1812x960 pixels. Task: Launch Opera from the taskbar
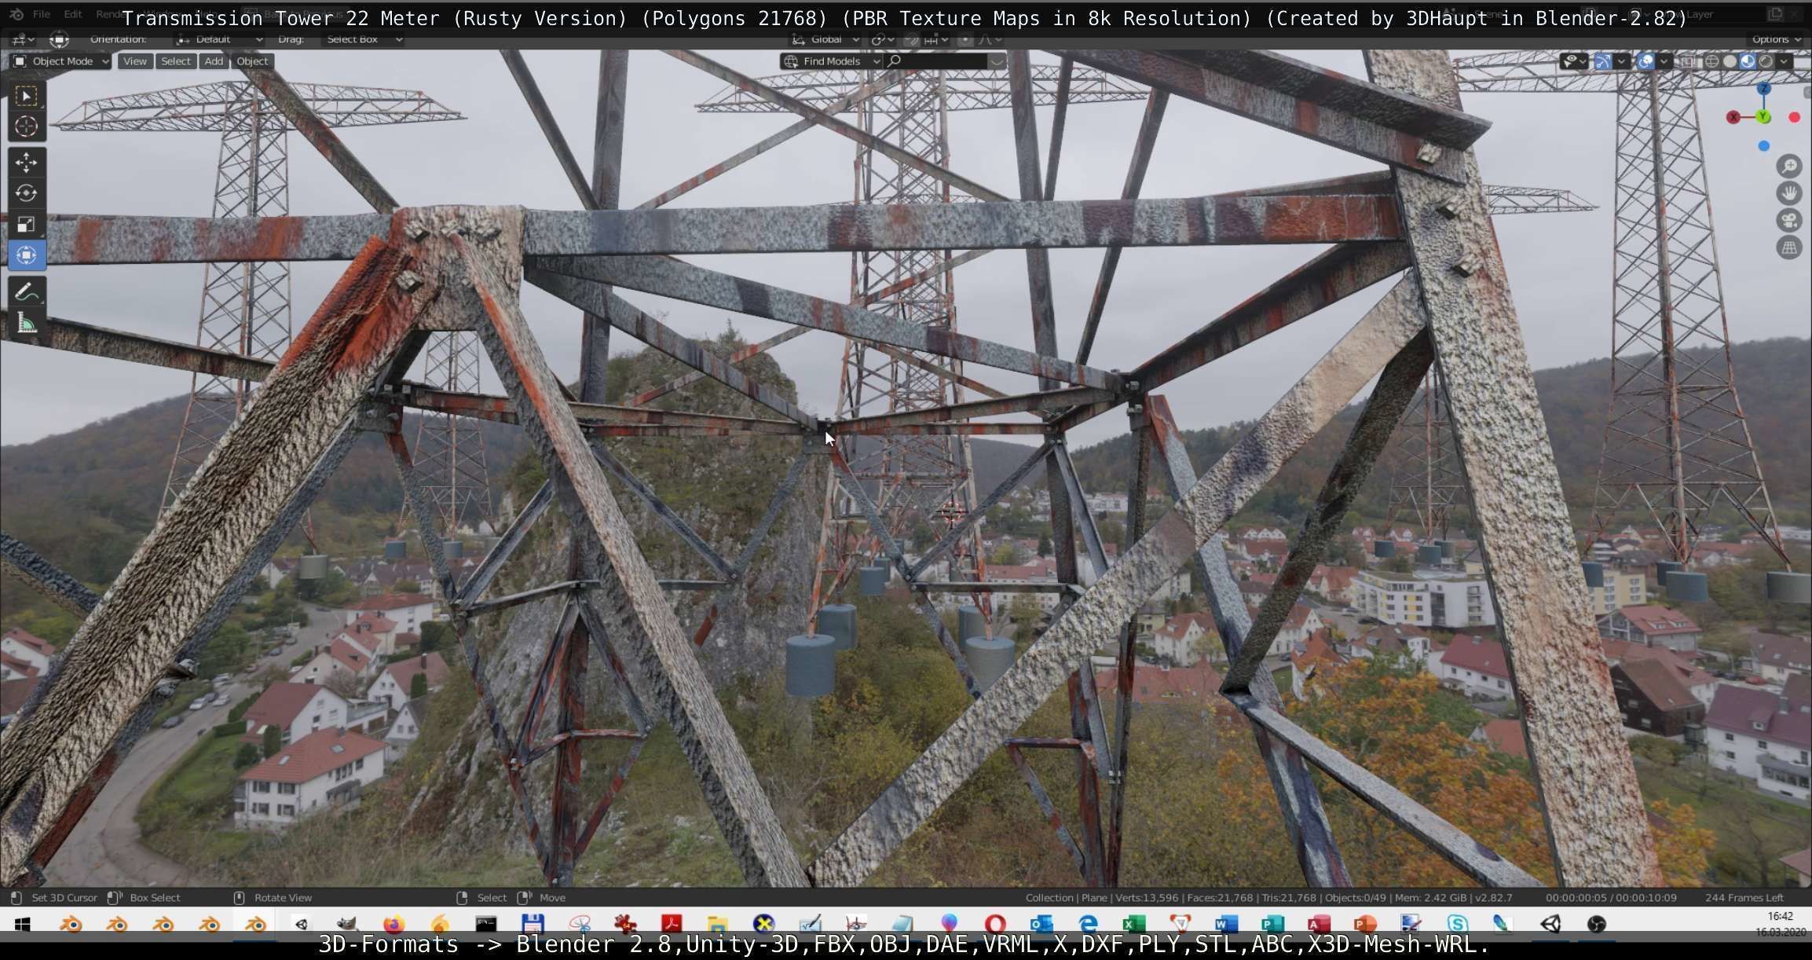tap(995, 924)
